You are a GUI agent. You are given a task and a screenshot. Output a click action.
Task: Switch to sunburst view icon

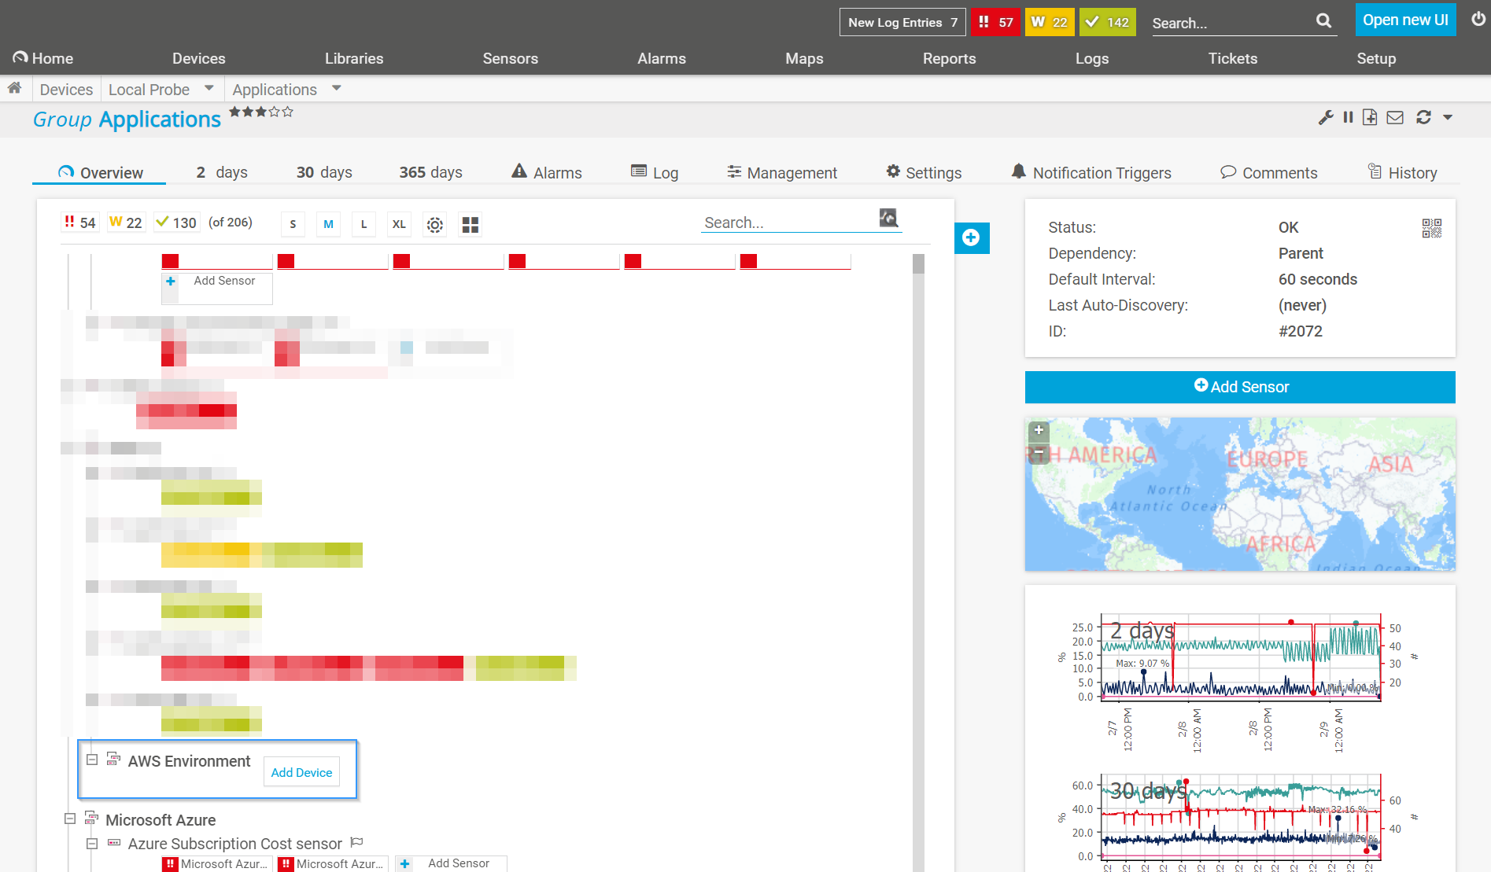click(x=434, y=225)
